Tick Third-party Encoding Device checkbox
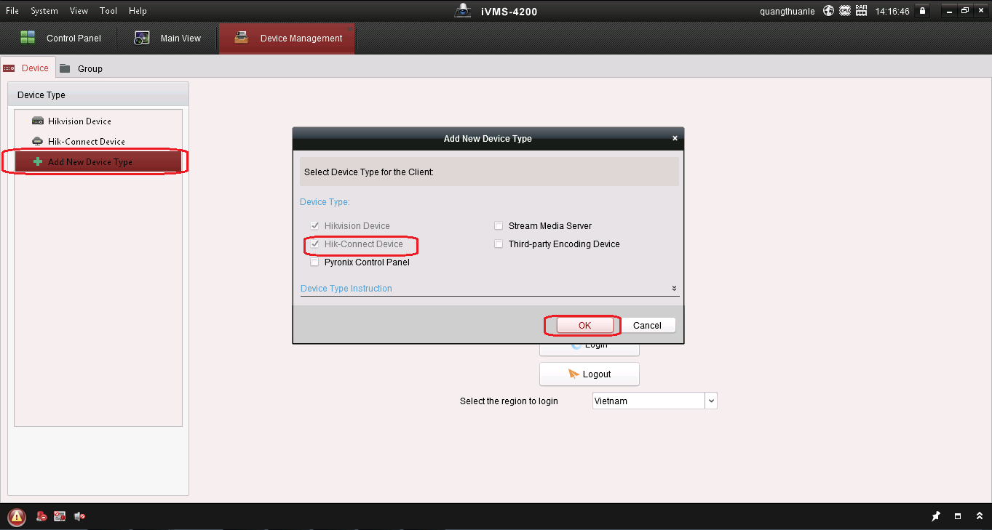This screenshot has height=530, width=992. click(x=499, y=244)
